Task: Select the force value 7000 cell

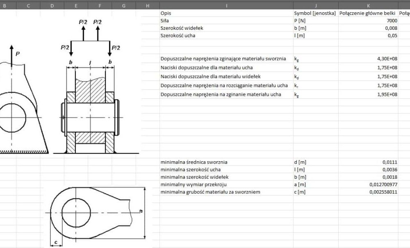Action: pos(368,20)
